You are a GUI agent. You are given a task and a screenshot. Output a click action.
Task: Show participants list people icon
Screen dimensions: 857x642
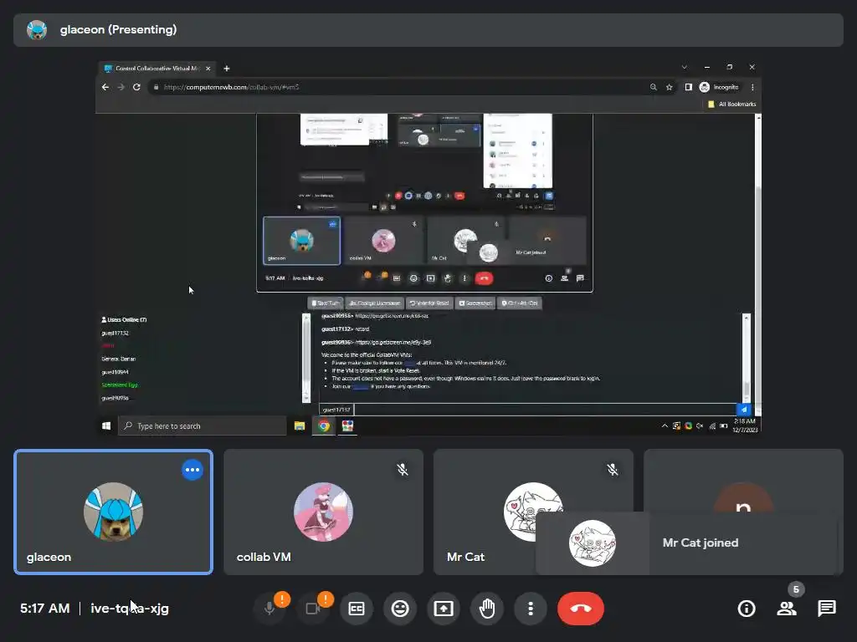pyautogui.click(x=787, y=609)
